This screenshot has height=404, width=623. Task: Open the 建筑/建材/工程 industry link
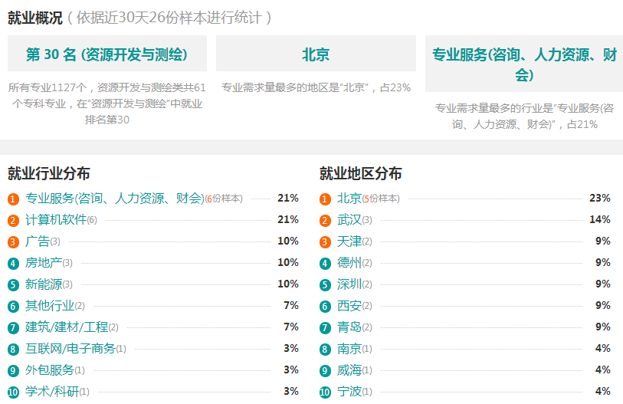pos(67,327)
